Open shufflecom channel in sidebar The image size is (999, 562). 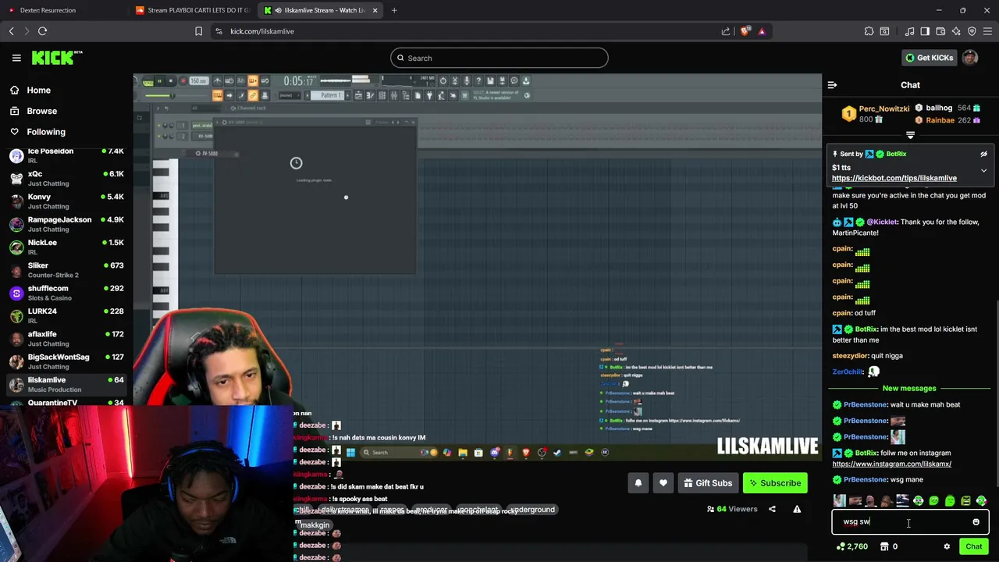pos(66,293)
